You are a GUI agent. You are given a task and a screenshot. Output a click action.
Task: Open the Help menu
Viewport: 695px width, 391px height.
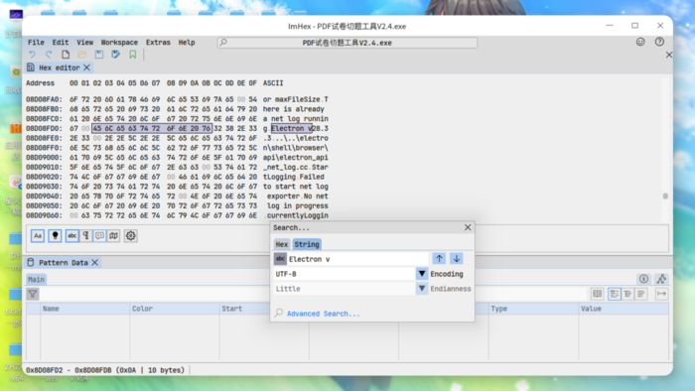[187, 43]
